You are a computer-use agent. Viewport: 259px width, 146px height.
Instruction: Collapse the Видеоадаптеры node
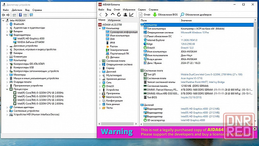coord(7,35)
